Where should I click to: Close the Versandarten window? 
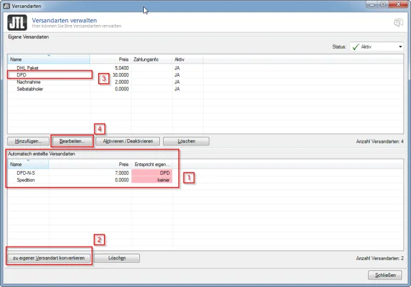(x=398, y=4)
